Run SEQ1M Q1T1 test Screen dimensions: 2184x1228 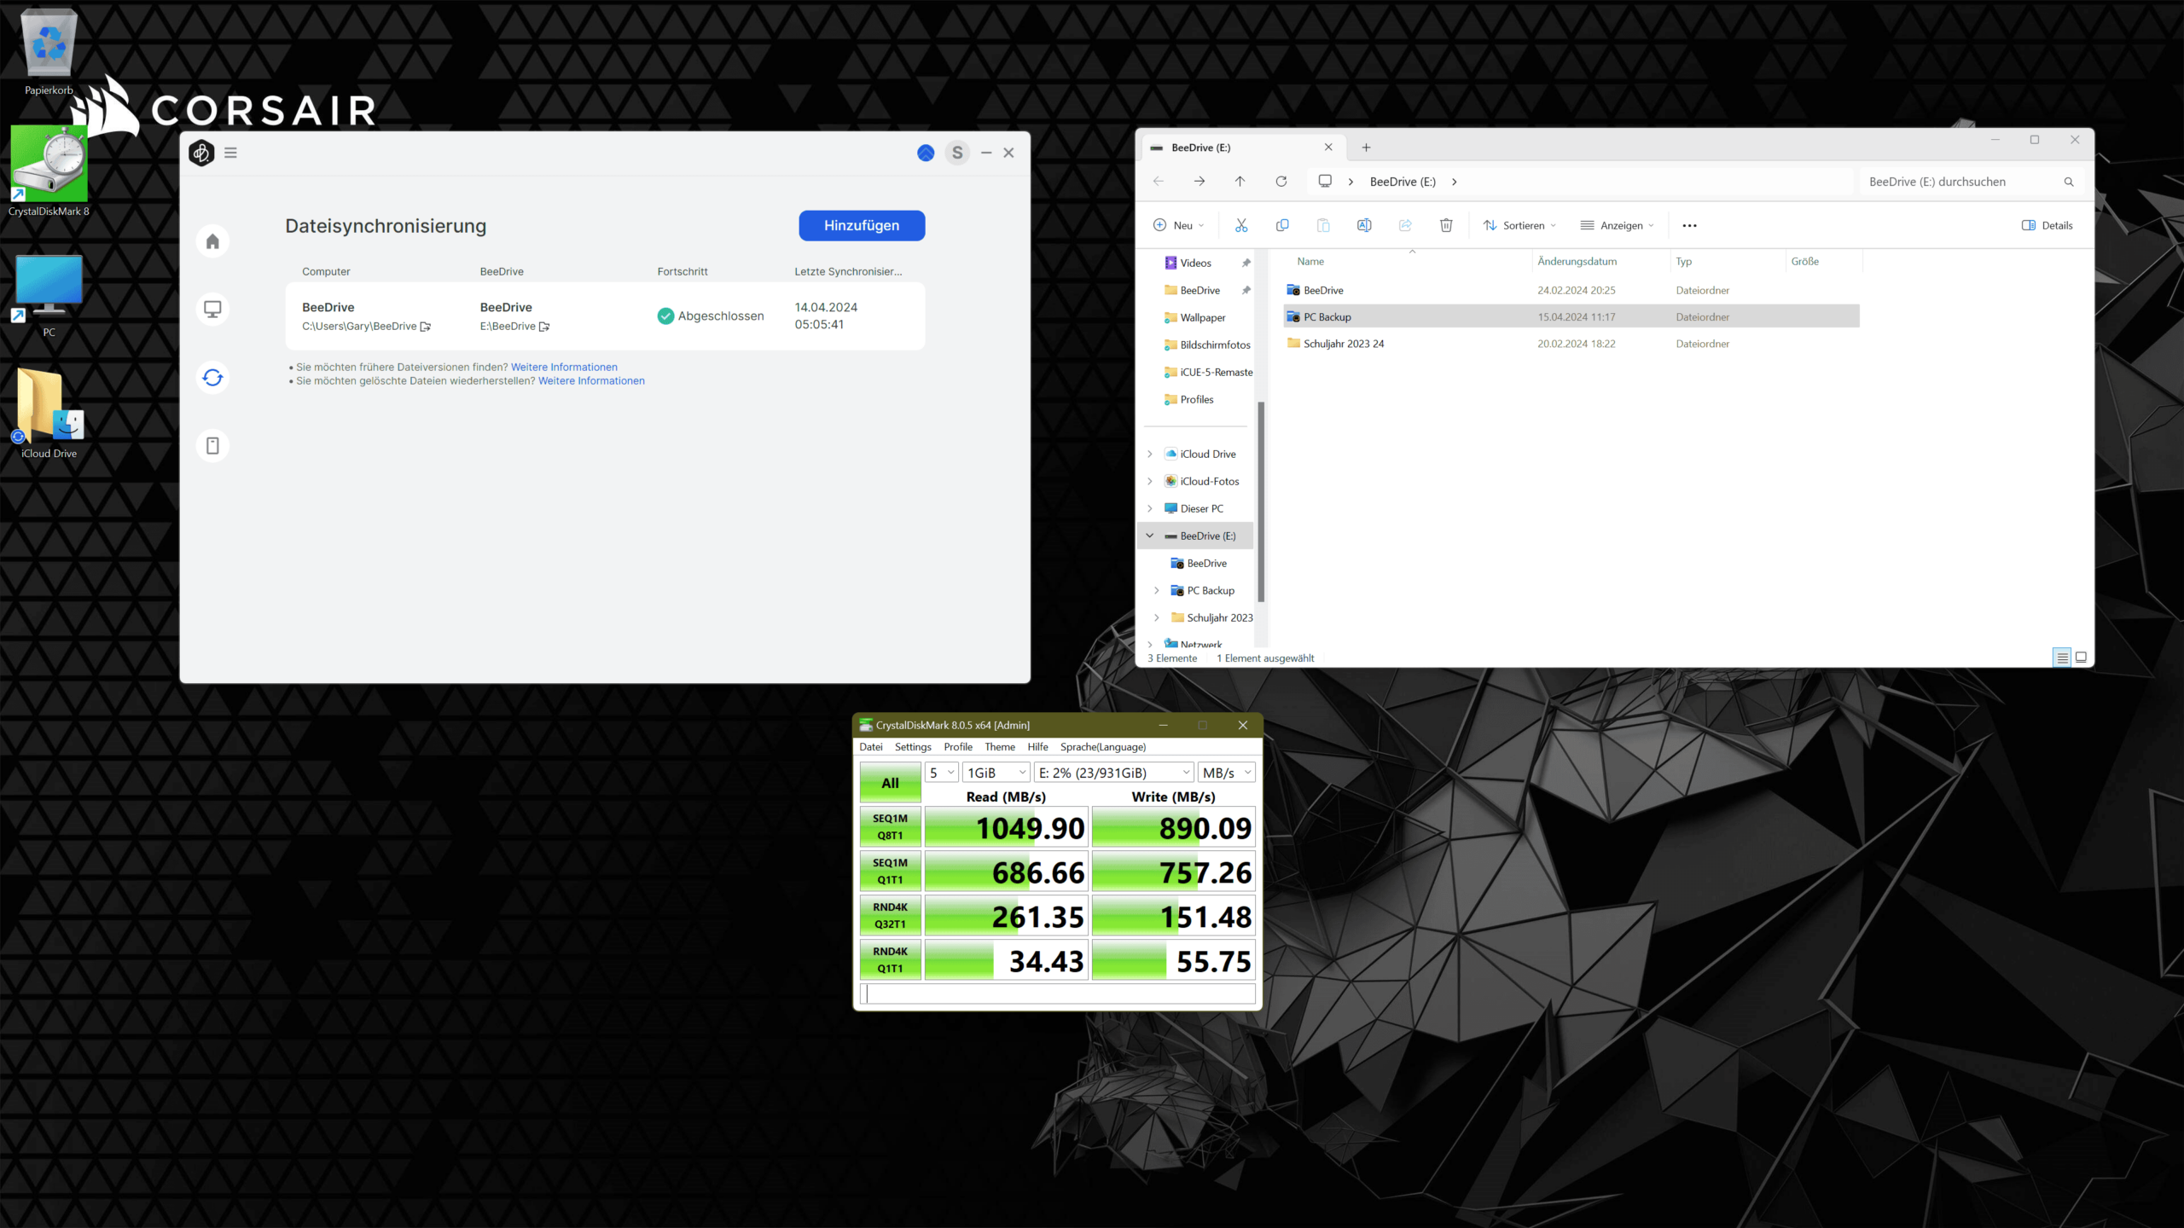click(x=890, y=872)
